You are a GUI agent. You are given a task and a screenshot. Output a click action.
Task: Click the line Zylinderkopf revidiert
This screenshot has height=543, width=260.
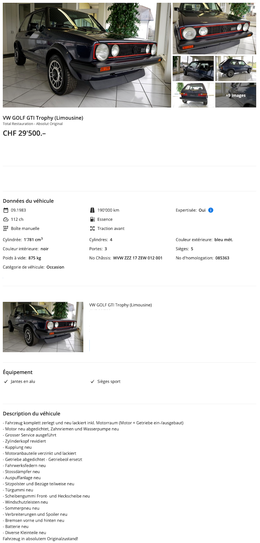24,441
